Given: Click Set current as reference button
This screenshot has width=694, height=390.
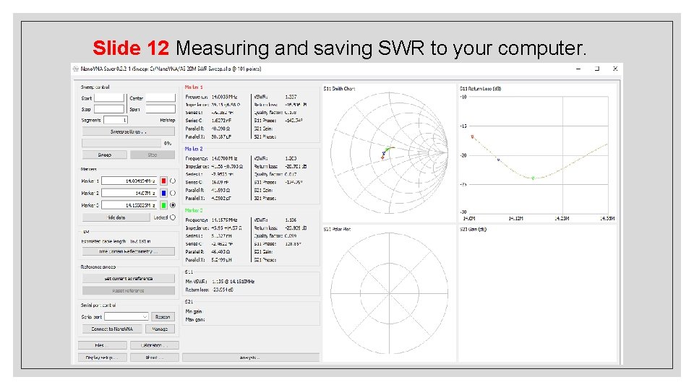Looking at the screenshot, I should click(129, 279).
